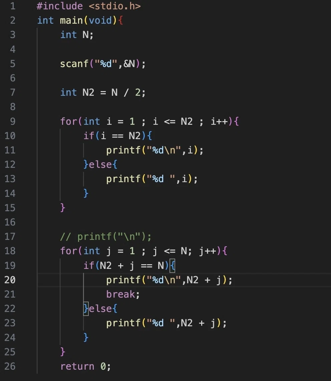The height and width of the screenshot is (381, 331).
Task: Click the highlighted opening brace on line 19
Action: (172, 266)
